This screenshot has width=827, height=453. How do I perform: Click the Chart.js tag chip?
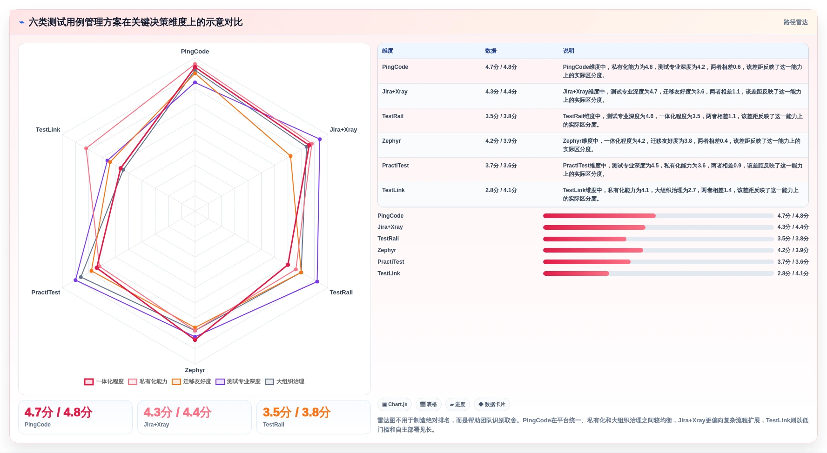coord(395,405)
